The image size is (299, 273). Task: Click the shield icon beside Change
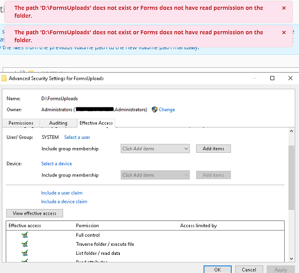[x=154, y=110]
